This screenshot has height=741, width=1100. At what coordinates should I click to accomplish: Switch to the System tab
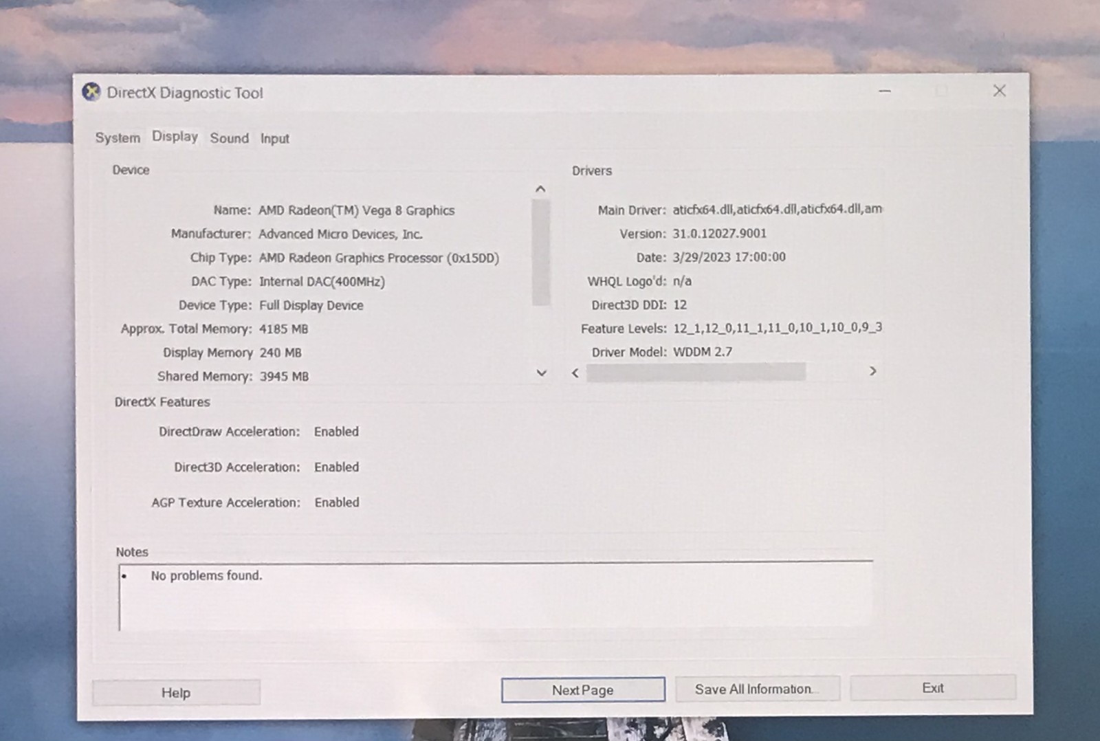pos(118,137)
